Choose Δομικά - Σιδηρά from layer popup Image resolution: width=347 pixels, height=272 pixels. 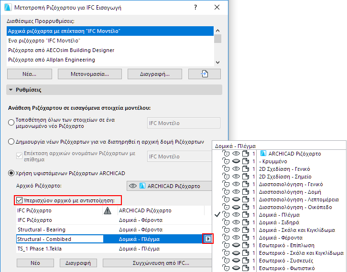[279, 222]
